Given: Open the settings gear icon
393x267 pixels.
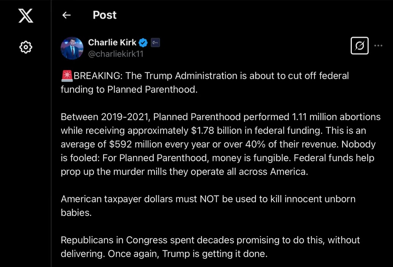Looking at the screenshot, I should [26, 47].
